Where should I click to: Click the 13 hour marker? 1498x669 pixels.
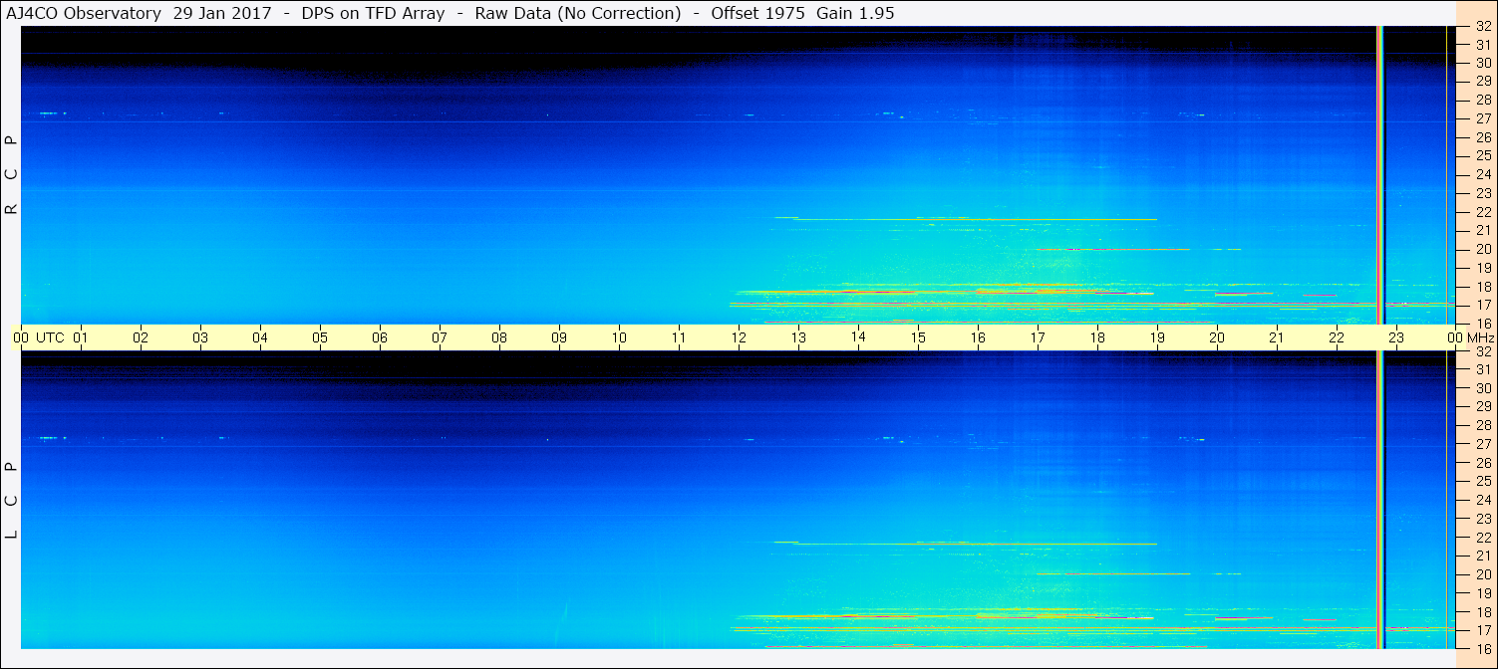click(x=798, y=337)
